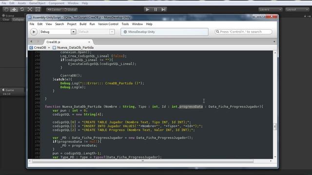Click Clear in Unity console
Image resolution: width=312 pixels, height=175 pixels.
pos(6,19)
